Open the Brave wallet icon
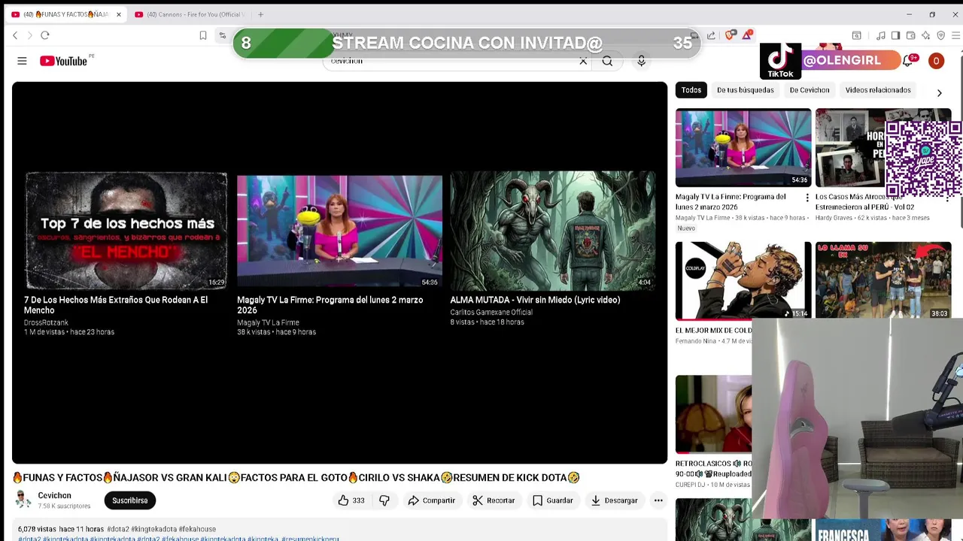Image resolution: width=963 pixels, height=541 pixels. pos(910,35)
